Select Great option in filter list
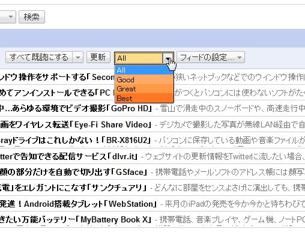The height and width of the screenshot is (232, 305). click(x=144, y=89)
